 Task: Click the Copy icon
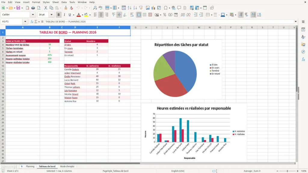(x=51, y=8)
